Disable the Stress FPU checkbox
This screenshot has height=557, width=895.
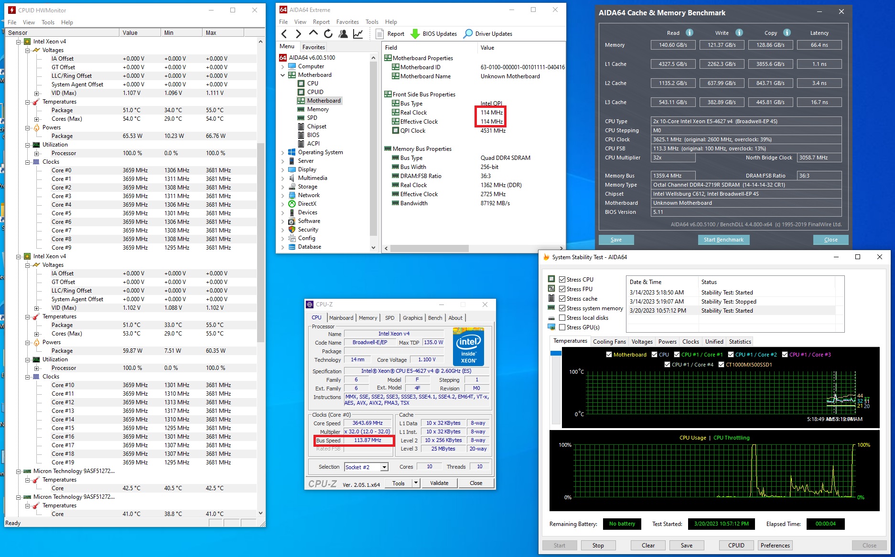tap(562, 289)
